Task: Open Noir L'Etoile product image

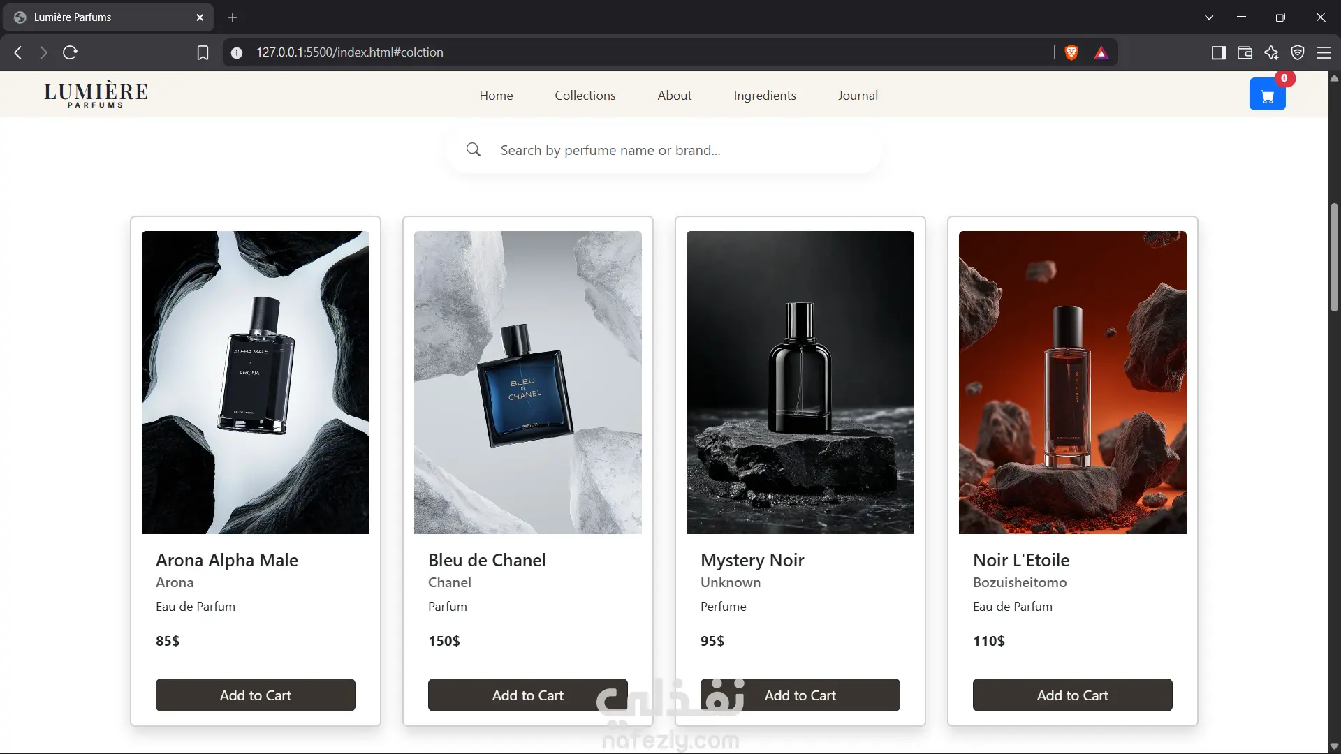Action: [1073, 383]
